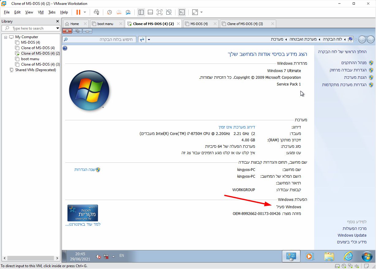This screenshot has height=269, width=376.
Task: Click the genuine Microsoft software badge
Action: coord(83,213)
